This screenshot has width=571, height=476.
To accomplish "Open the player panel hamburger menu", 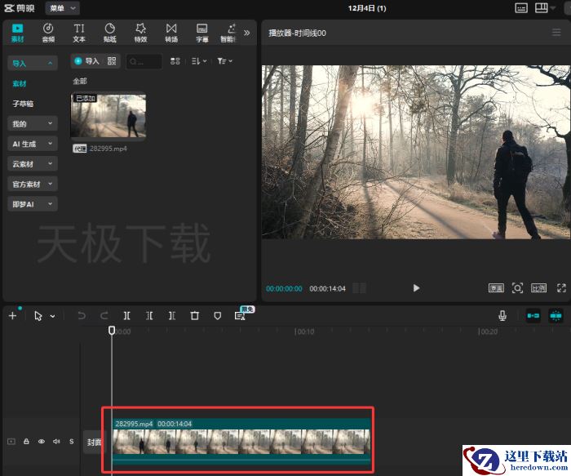I will pyautogui.click(x=556, y=33).
